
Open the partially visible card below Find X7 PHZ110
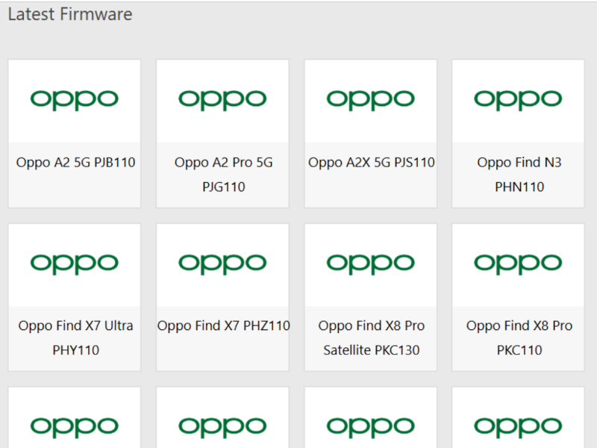[222, 426]
